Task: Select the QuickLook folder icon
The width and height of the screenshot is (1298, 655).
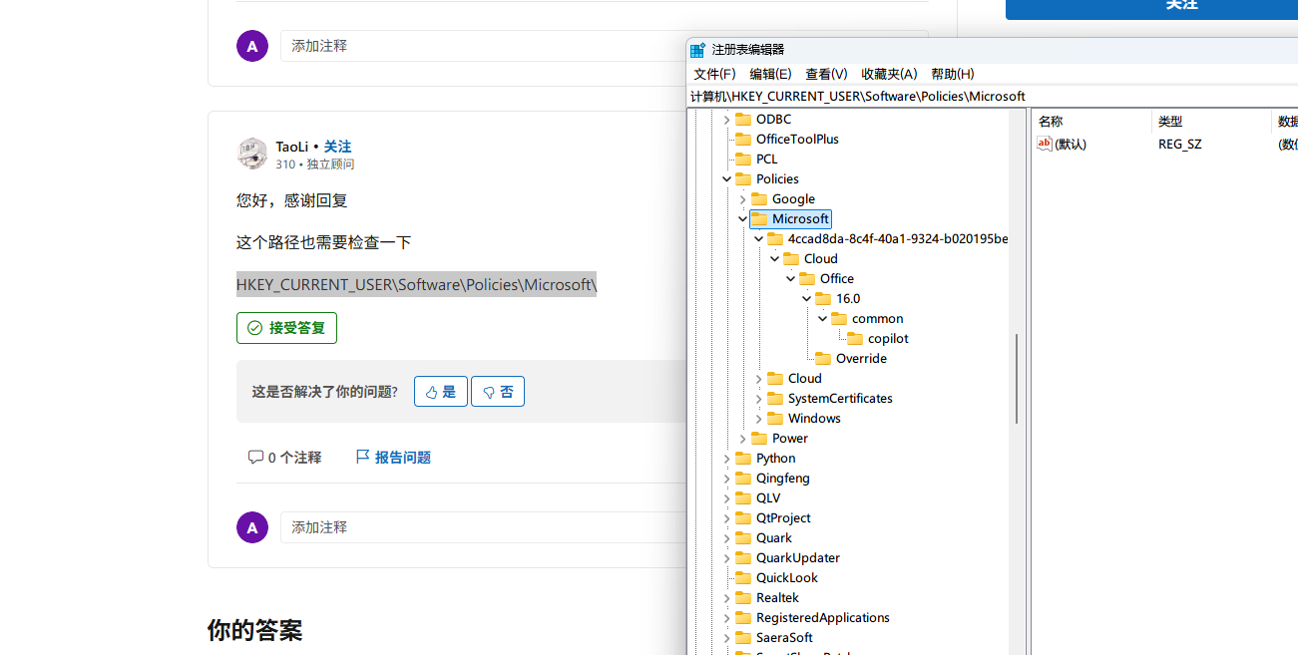Action: point(743,578)
